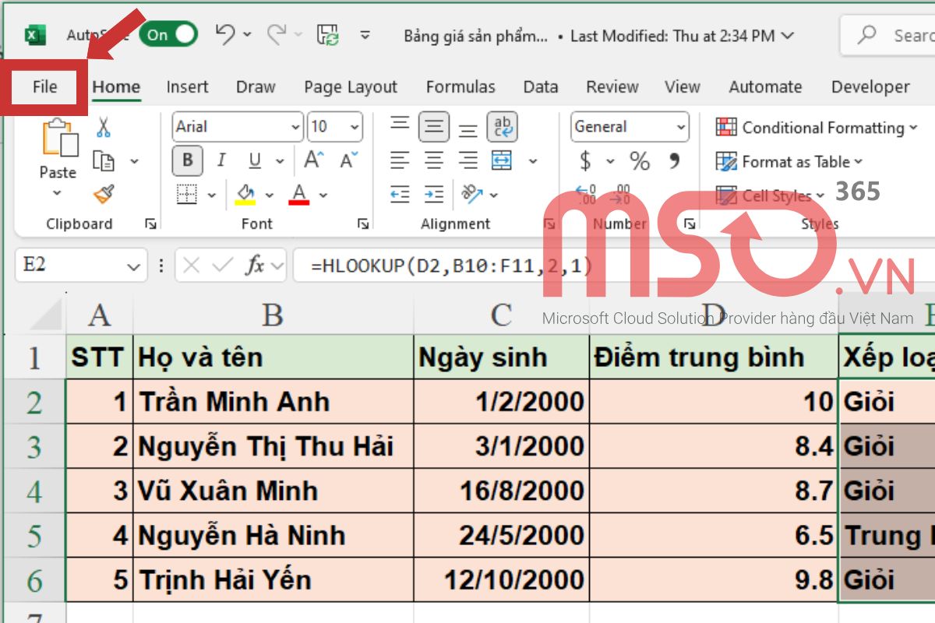Click Increase Font Size icon
Viewport: 935px width, 623px height.
coord(313,160)
